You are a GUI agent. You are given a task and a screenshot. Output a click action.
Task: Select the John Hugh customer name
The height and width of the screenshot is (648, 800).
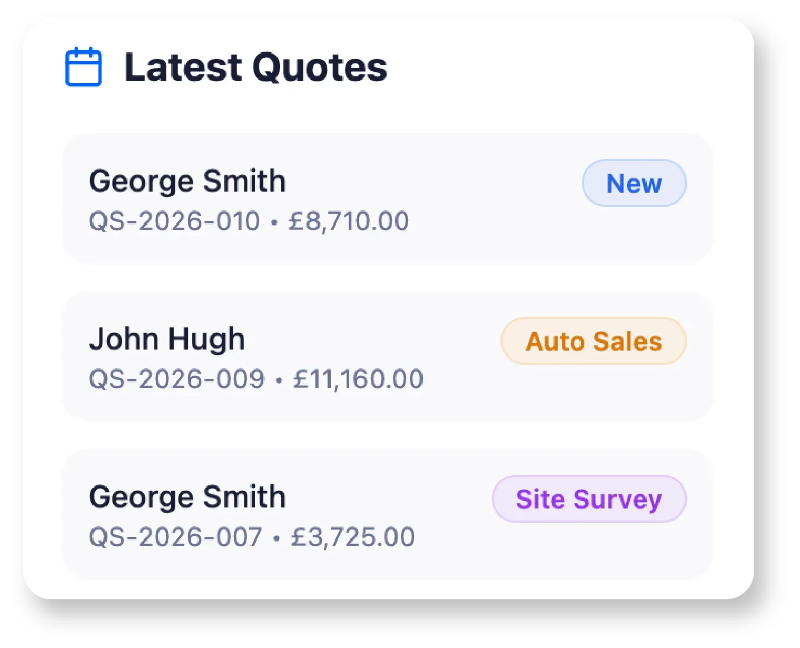point(167,339)
